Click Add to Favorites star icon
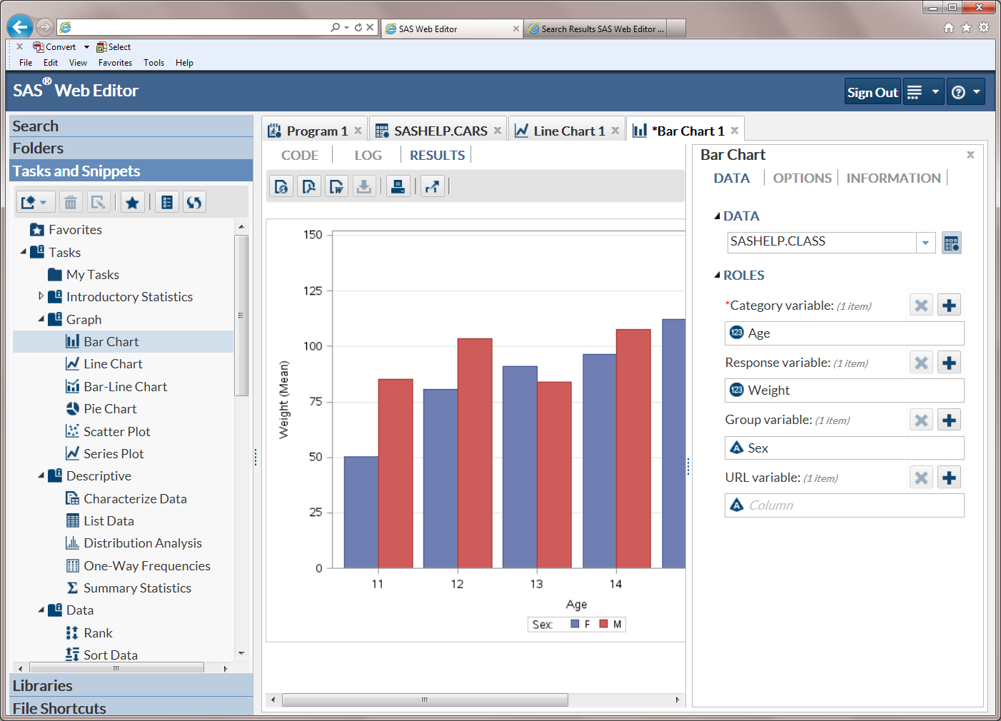The image size is (1001, 721). click(x=132, y=203)
